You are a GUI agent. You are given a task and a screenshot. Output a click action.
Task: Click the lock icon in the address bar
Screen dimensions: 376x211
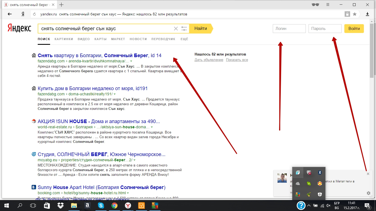(x=348, y=14)
